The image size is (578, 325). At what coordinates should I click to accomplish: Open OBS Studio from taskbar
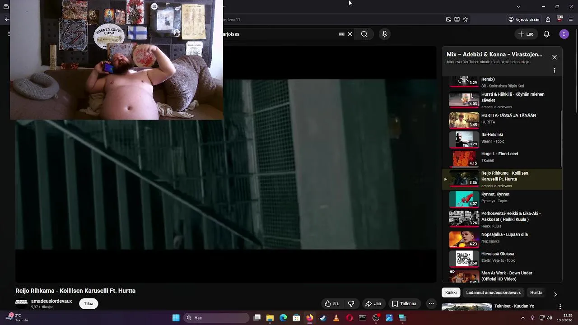tap(376, 318)
